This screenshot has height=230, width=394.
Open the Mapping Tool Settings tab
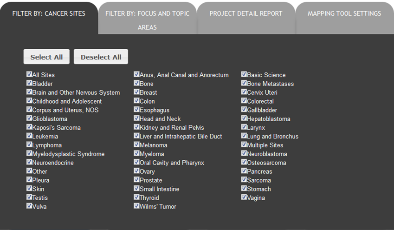(x=344, y=18)
